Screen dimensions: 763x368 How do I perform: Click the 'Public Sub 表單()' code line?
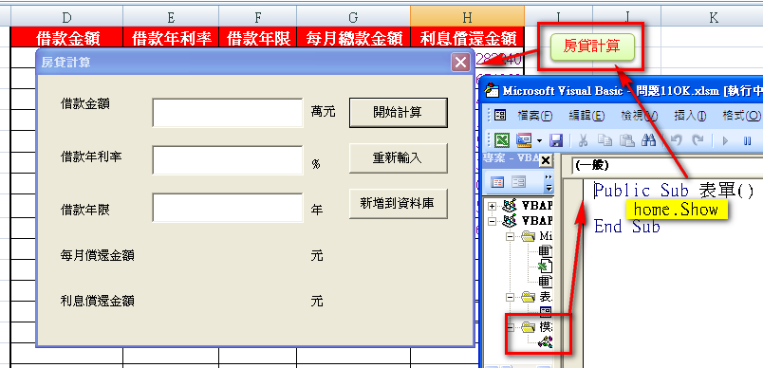pyautogui.click(x=674, y=191)
